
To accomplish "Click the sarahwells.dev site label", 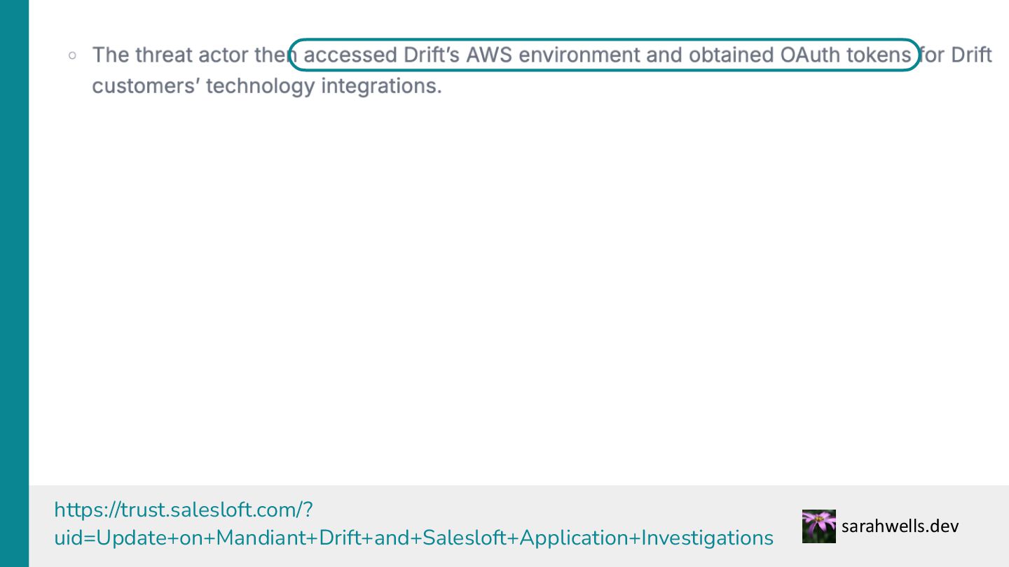I will tap(900, 526).
